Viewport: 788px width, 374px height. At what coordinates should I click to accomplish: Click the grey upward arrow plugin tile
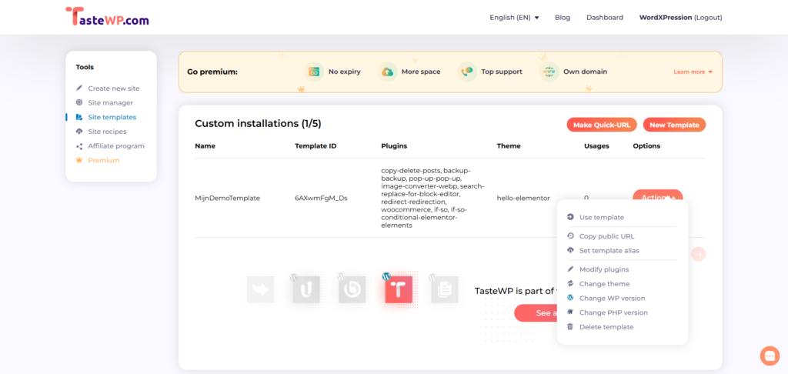pos(306,289)
